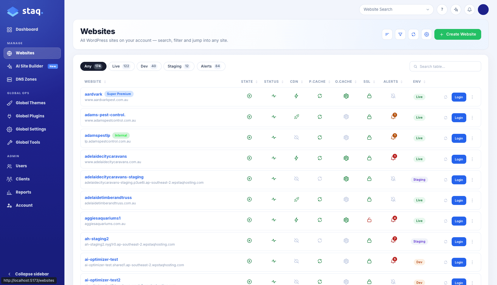Open the adelaidecitycaravans site link

106,156
